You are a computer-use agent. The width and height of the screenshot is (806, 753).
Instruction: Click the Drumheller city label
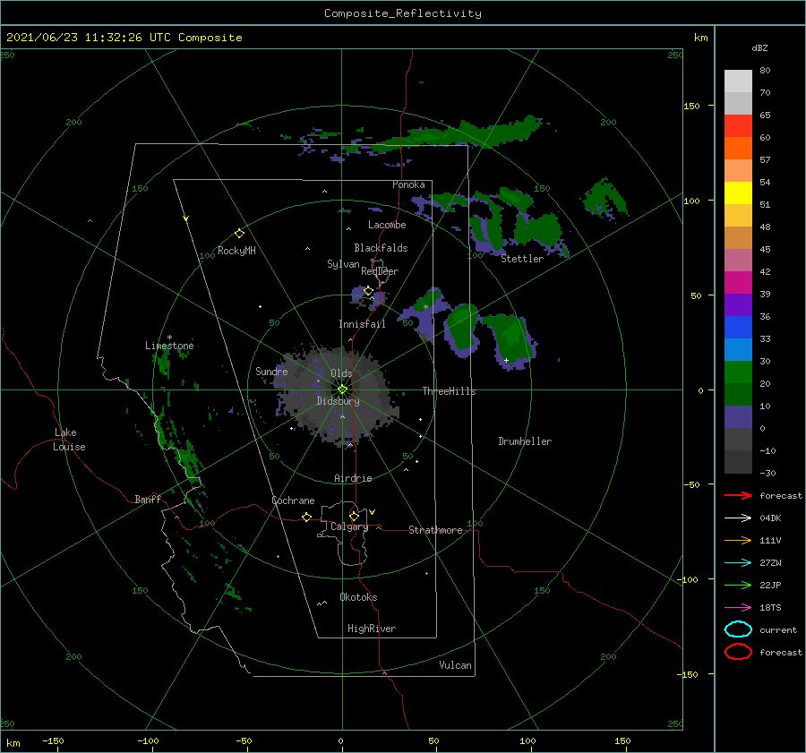coord(525,441)
